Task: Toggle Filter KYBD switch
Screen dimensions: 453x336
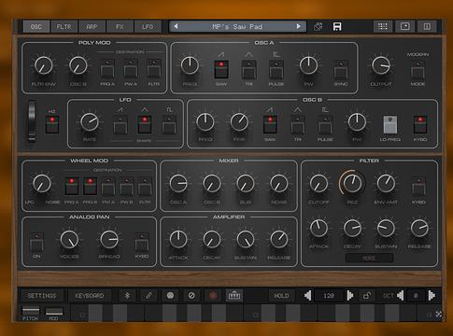Action: tap(418, 186)
